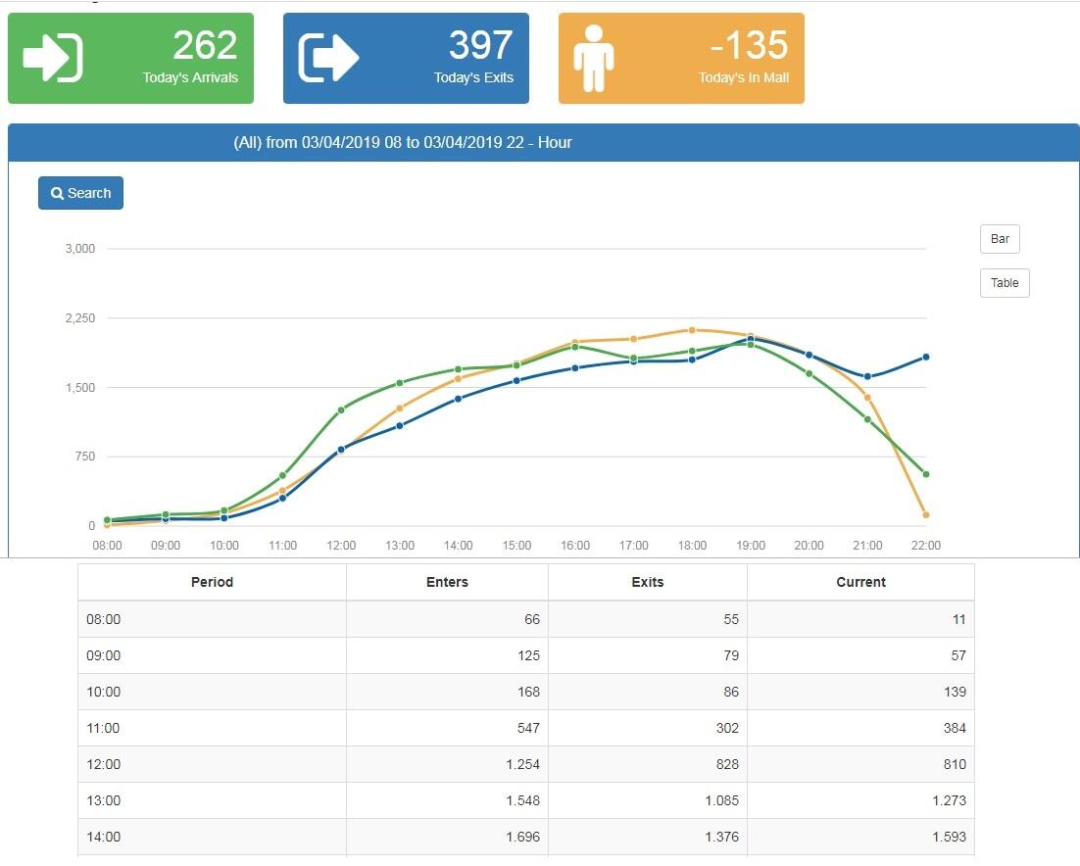The height and width of the screenshot is (866, 1080).
Task: Click the magnifier icon in Search button
Action: [x=57, y=193]
